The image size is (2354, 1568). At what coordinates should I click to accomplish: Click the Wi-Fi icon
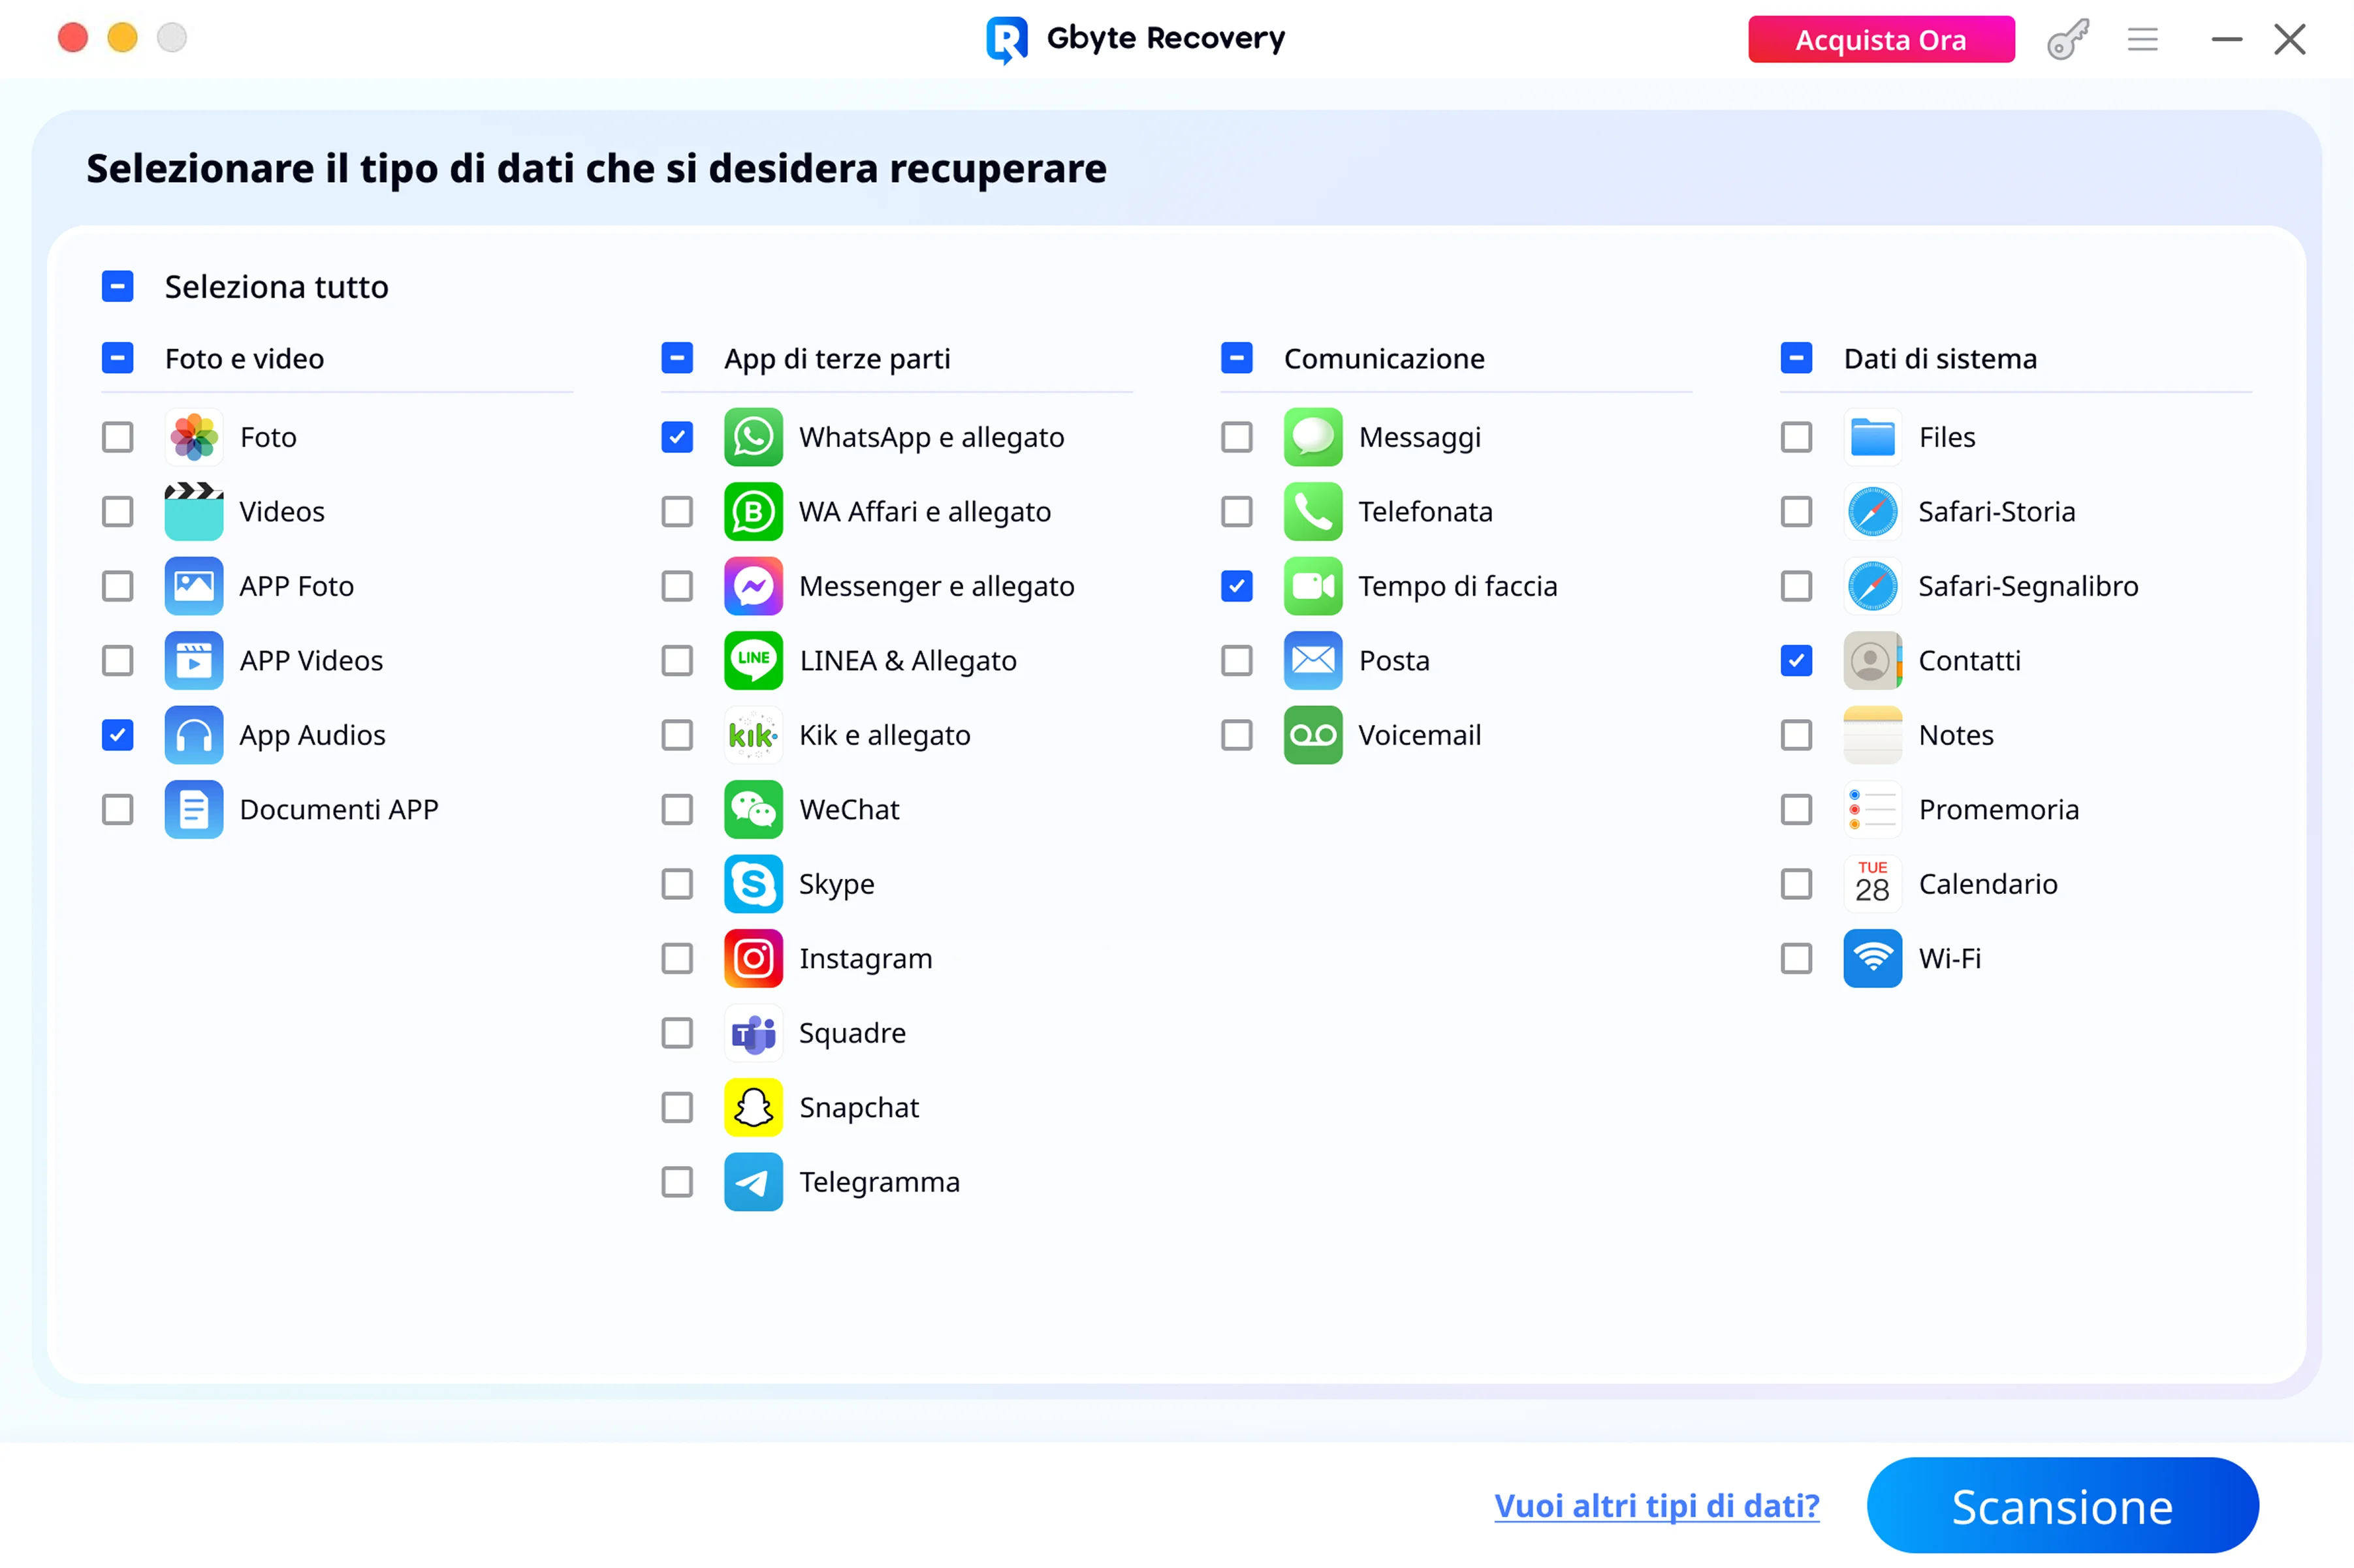[1872, 958]
